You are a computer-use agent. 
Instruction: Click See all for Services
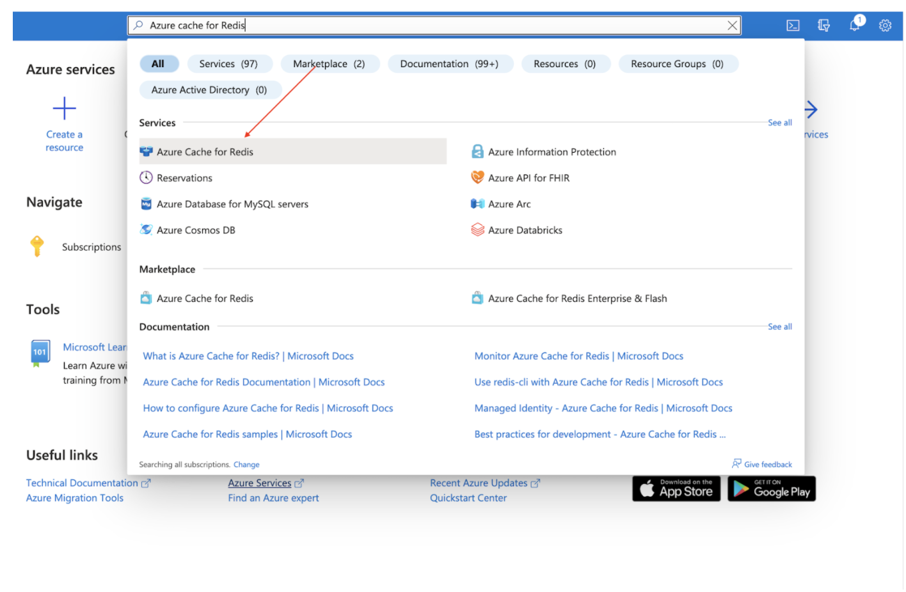(x=779, y=123)
